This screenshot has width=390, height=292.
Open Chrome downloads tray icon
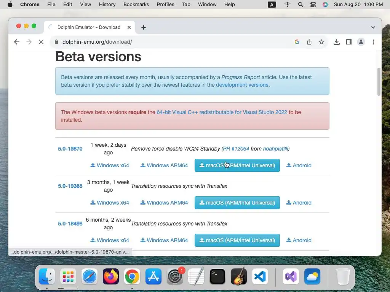tap(337, 42)
